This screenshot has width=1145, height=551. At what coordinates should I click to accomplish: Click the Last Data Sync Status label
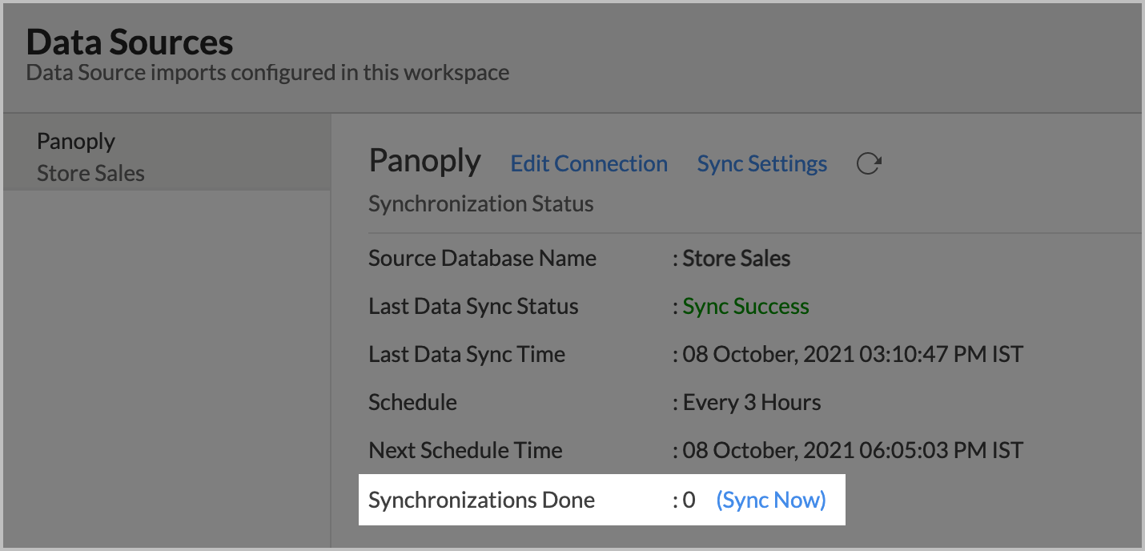click(x=472, y=306)
